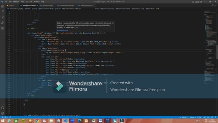Open notifications bell in status bar
This screenshot has height=123, width=218.
click(x=216, y=117)
